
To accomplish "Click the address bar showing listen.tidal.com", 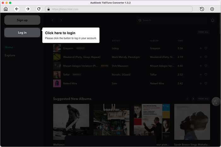I will pyautogui.click(x=119, y=9).
